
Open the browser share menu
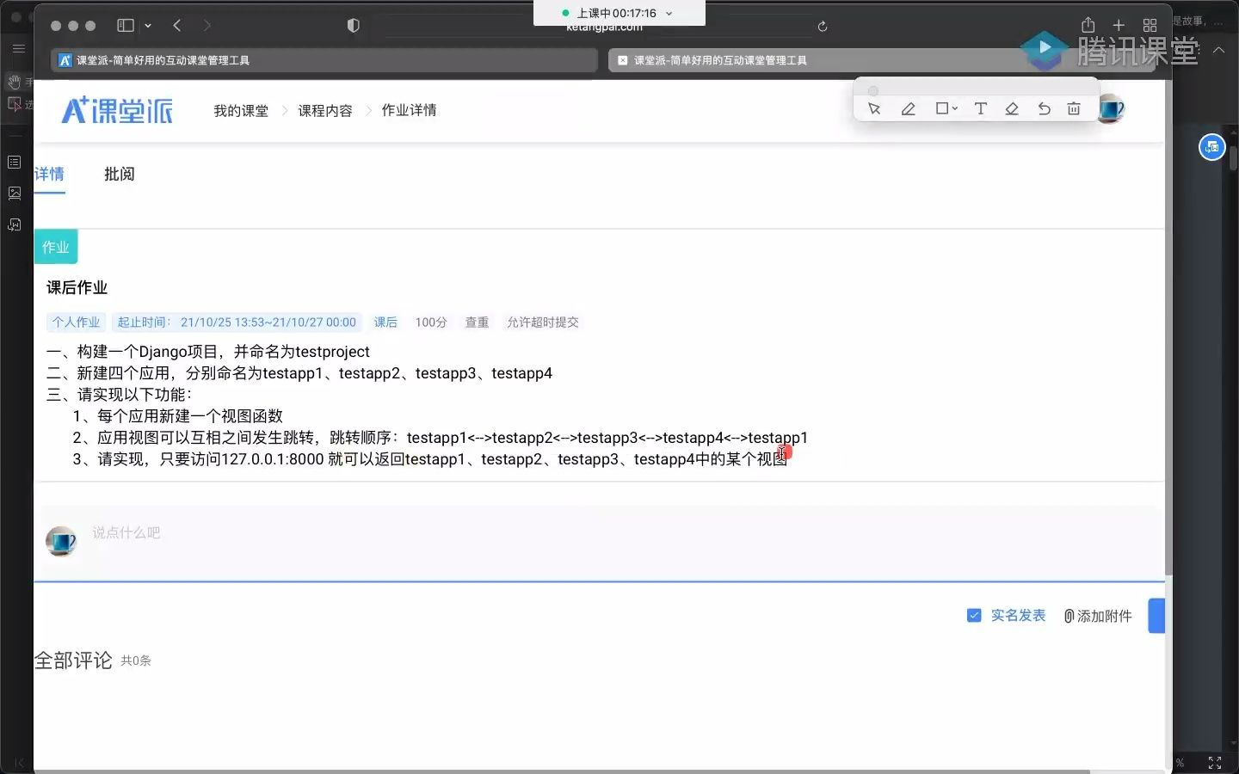pyautogui.click(x=1088, y=25)
